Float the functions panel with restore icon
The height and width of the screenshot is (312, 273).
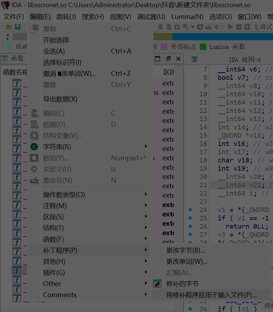(168, 59)
